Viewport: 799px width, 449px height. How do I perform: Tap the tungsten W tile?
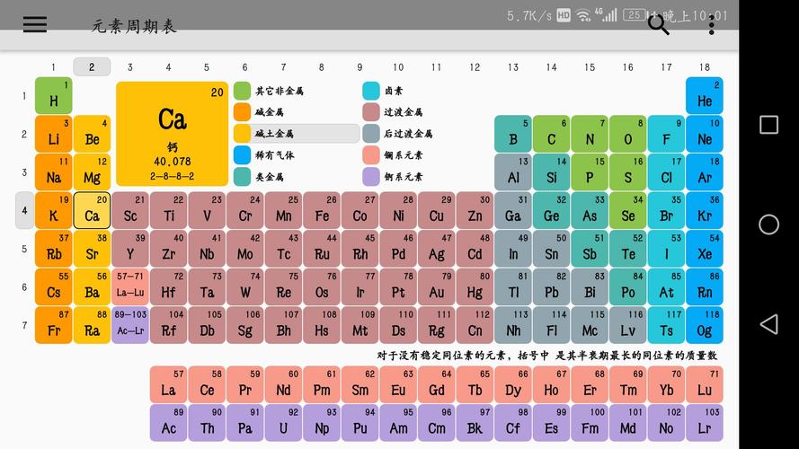[245, 286]
